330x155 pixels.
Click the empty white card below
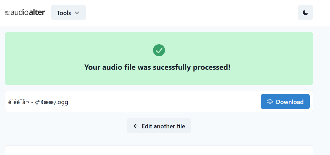point(159,150)
